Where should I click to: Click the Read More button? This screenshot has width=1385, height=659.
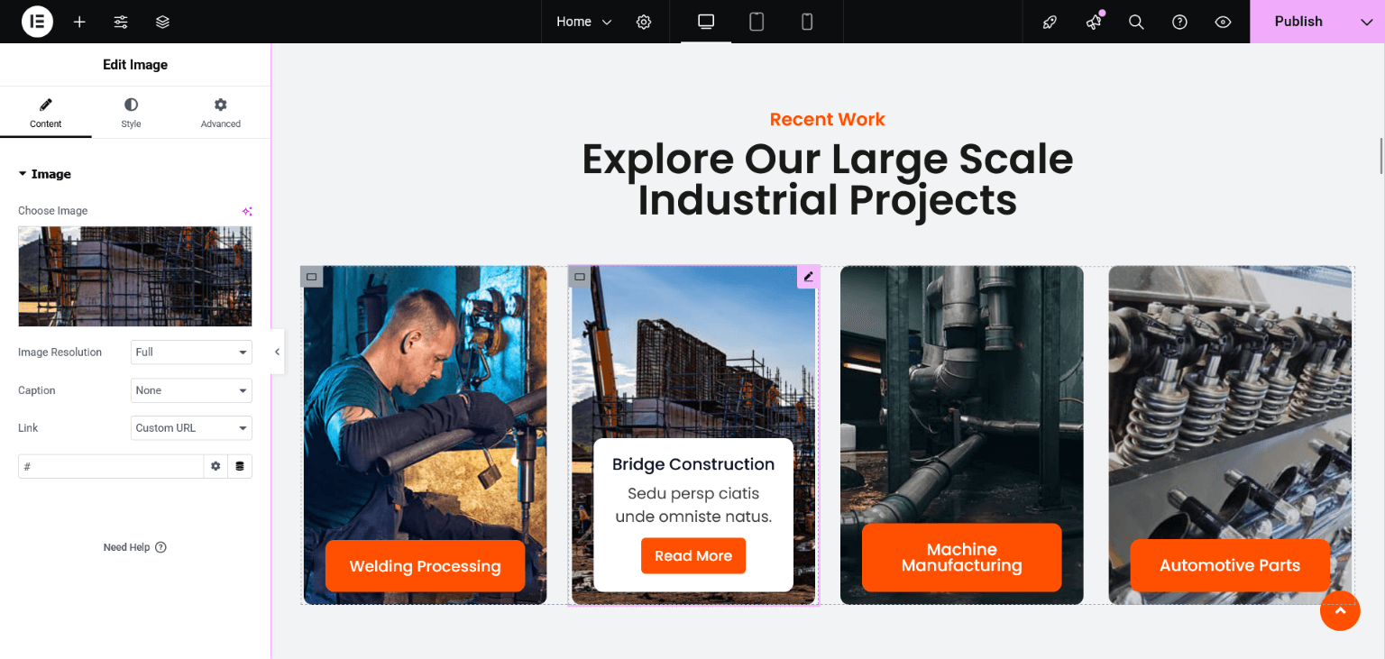693,555
